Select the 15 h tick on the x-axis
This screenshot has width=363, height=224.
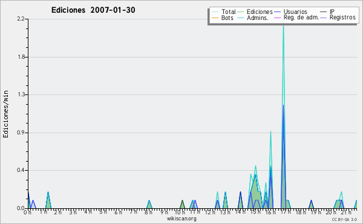point(255,212)
